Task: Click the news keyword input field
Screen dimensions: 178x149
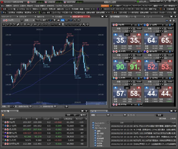Action: point(145,115)
